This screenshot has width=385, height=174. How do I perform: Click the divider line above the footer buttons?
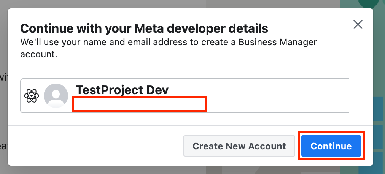(190, 125)
